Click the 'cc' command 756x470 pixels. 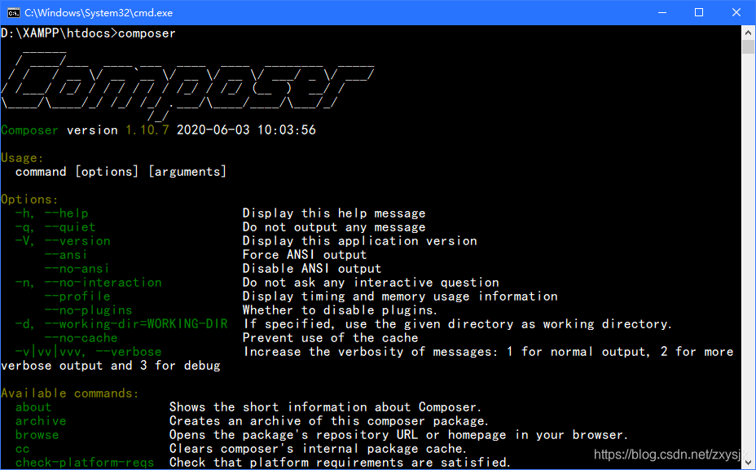click(x=22, y=450)
